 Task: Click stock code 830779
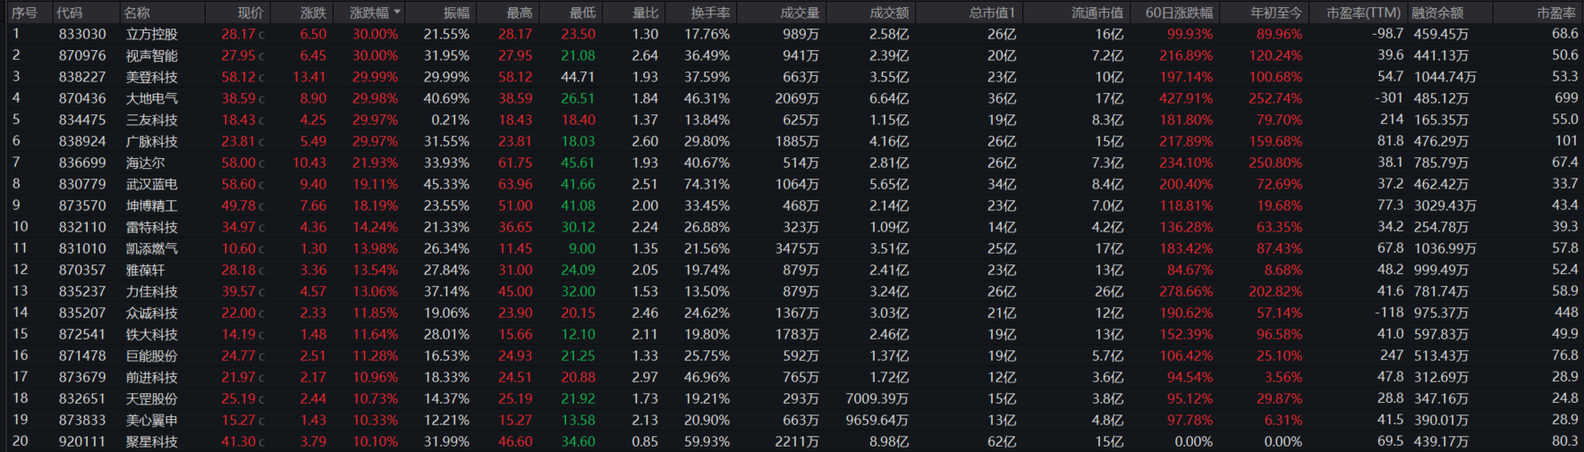[82, 184]
